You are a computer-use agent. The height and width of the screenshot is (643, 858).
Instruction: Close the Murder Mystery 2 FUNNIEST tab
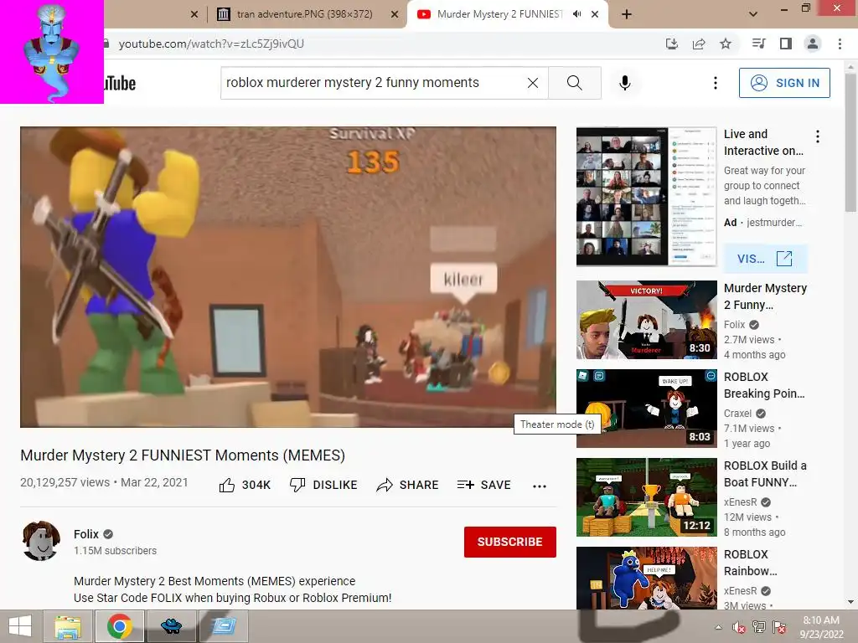tap(595, 14)
